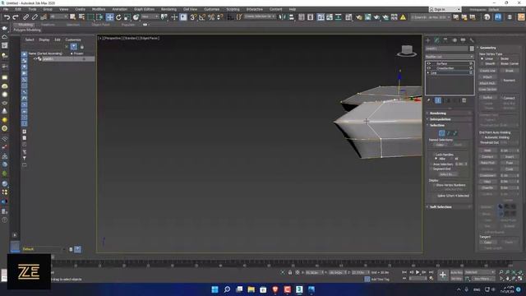Select the Linear vertex type radio
Viewport: 526px width, 296px height.
[x=482, y=58]
